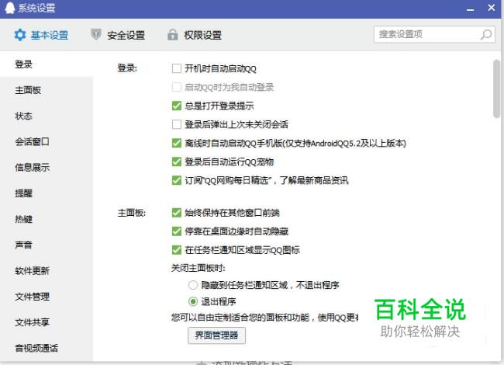Click the shield icon for 安全设置

click(x=96, y=35)
